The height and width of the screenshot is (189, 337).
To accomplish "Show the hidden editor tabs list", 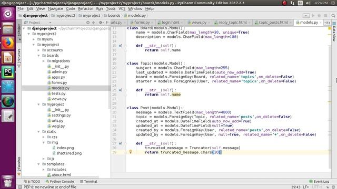I will point(327,22).
